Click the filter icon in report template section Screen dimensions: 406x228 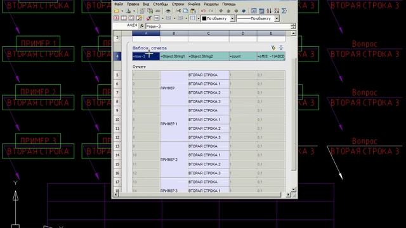pos(273,48)
